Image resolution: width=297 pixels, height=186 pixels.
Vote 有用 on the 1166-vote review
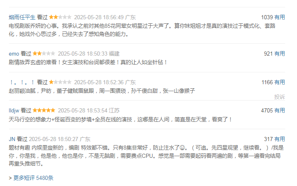[x=279, y=82]
